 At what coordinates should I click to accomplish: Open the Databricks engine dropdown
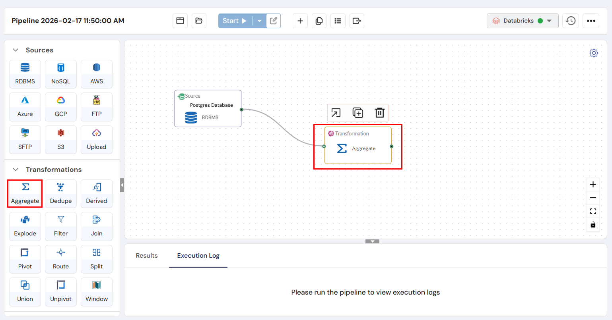tap(522, 21)
